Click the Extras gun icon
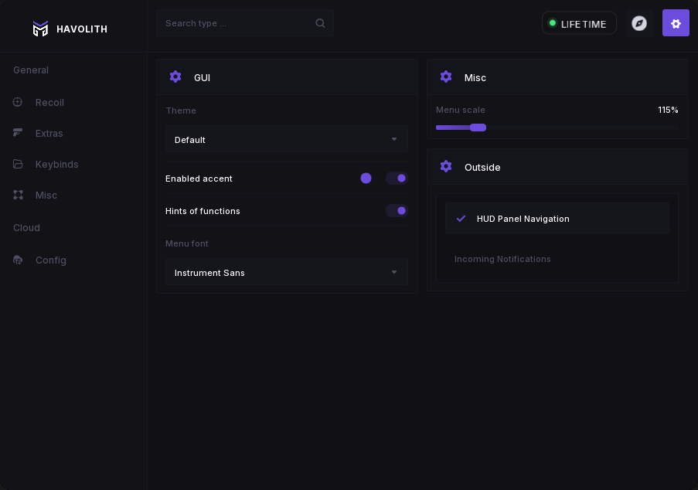The height and width of the screenshot is (490, 698). coord(18,133)
